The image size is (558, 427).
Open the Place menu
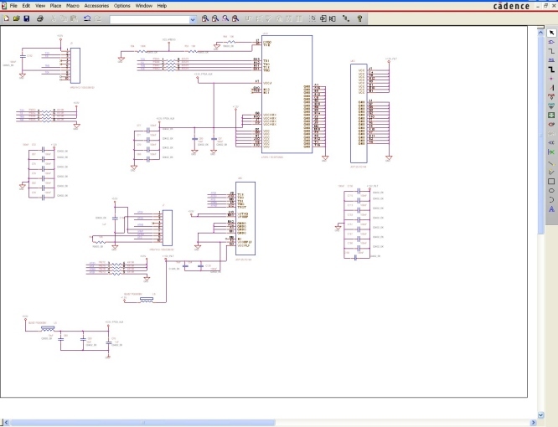(x=55, y=6)
